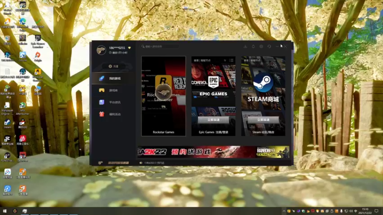The image size is (383, 215).
Task: Click the user avatar in accelerator sidebar
Action: tap(101, 50)
